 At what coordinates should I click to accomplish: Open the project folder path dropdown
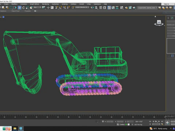click(x=147, y=8)
